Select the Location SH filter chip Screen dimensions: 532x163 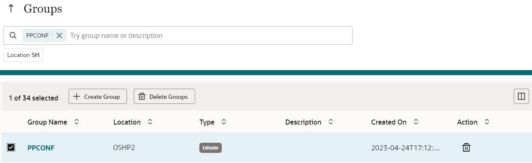coord(23,55)
